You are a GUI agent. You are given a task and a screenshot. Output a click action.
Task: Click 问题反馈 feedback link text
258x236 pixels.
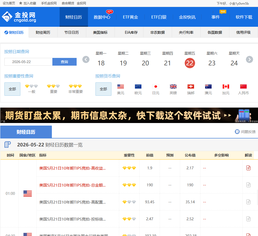pos(248,132)
